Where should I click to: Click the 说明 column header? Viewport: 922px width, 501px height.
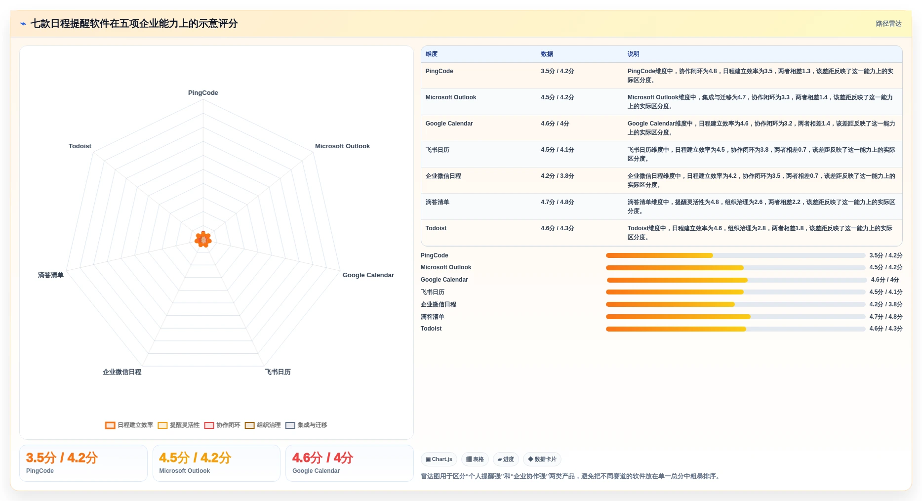tap(633, 54)
